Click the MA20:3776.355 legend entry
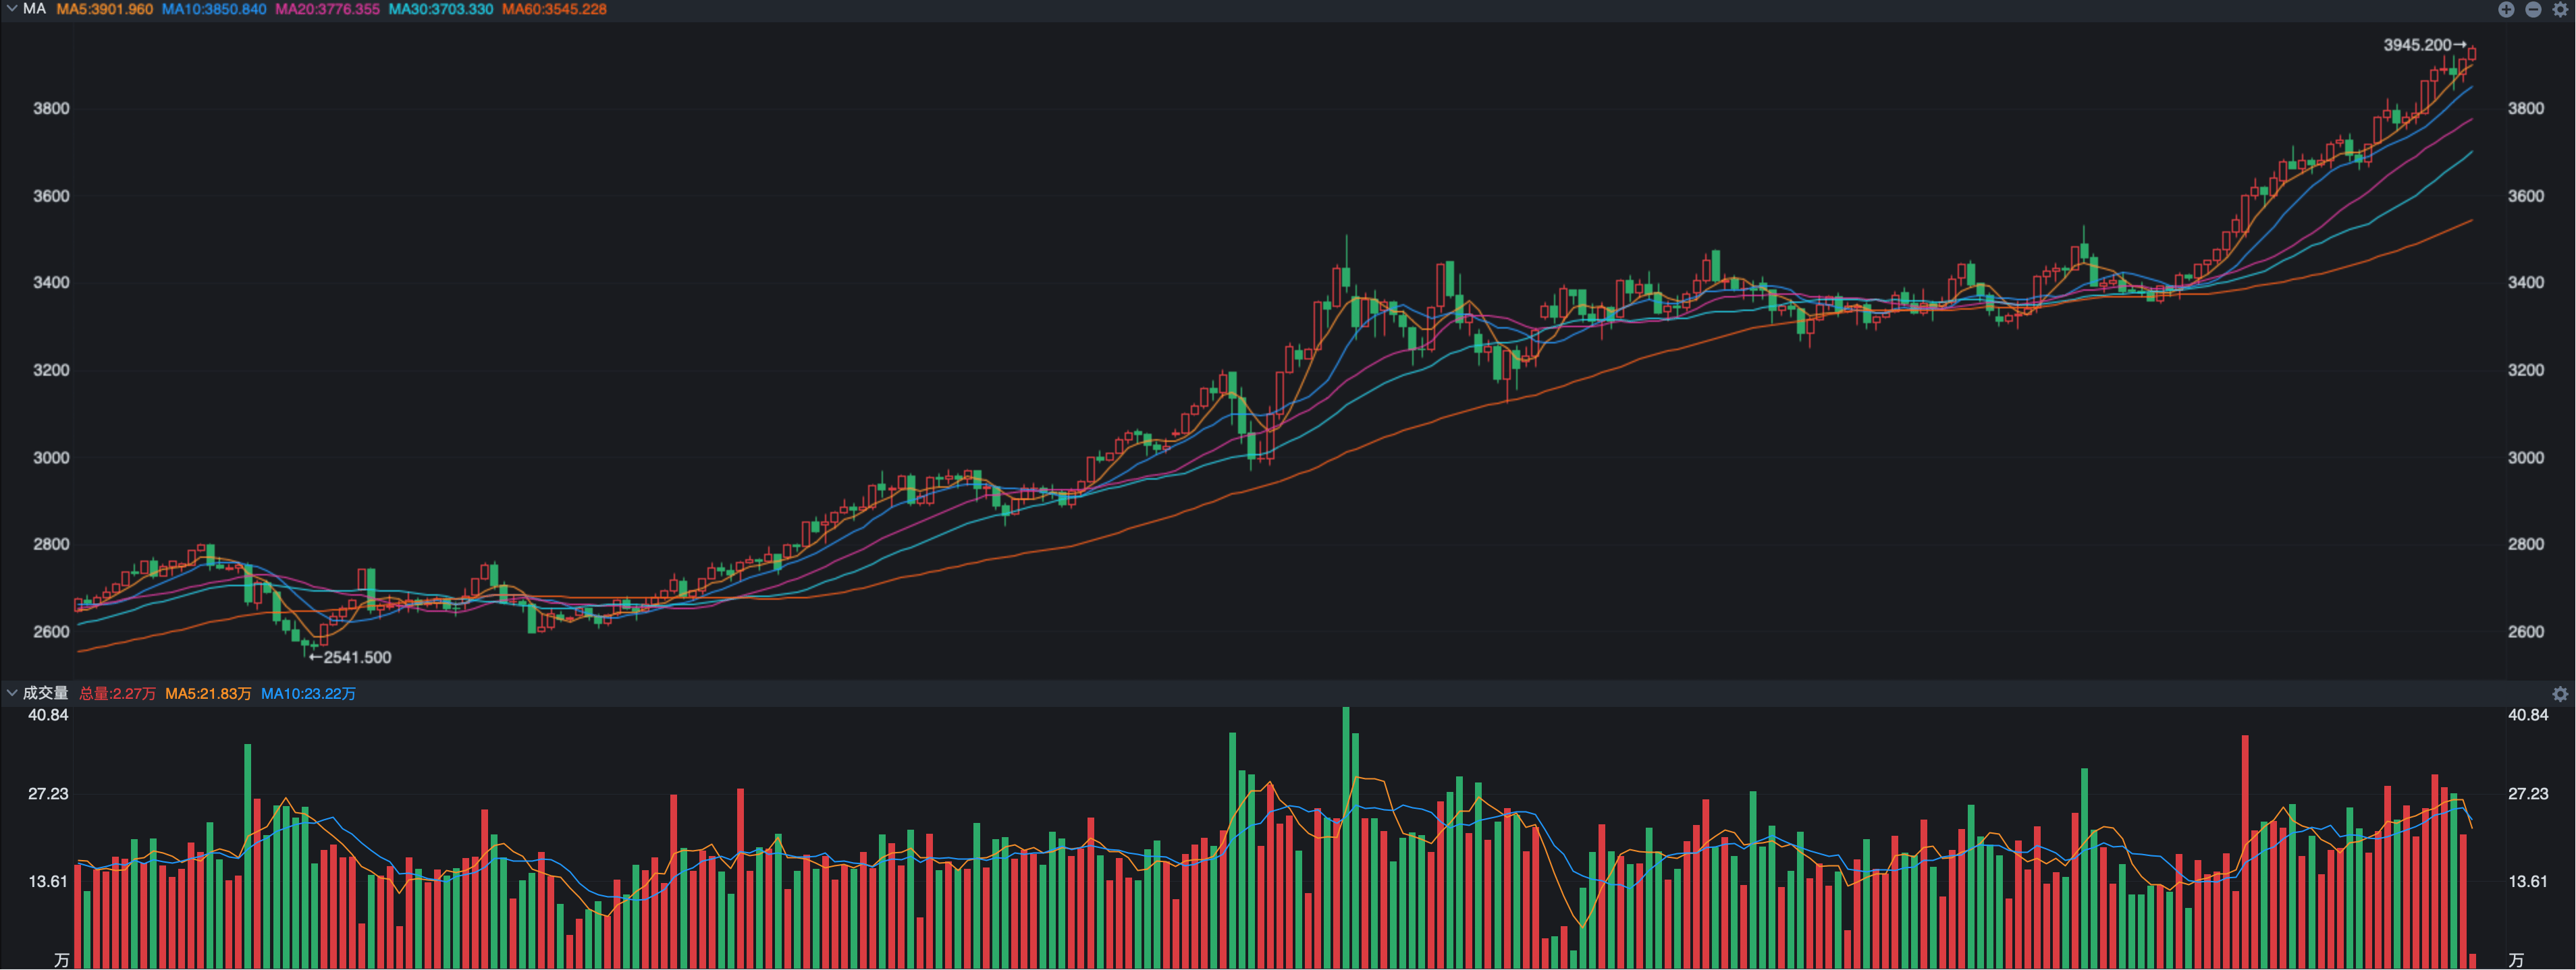This screenshot has width=2576, height=970. click(x=327, y=9)
